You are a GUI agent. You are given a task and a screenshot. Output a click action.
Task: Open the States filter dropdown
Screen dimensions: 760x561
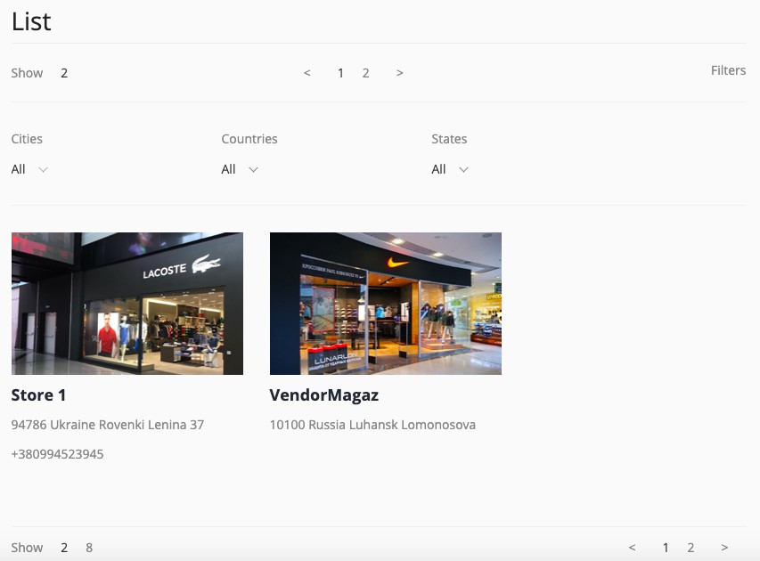coord(450,169)
